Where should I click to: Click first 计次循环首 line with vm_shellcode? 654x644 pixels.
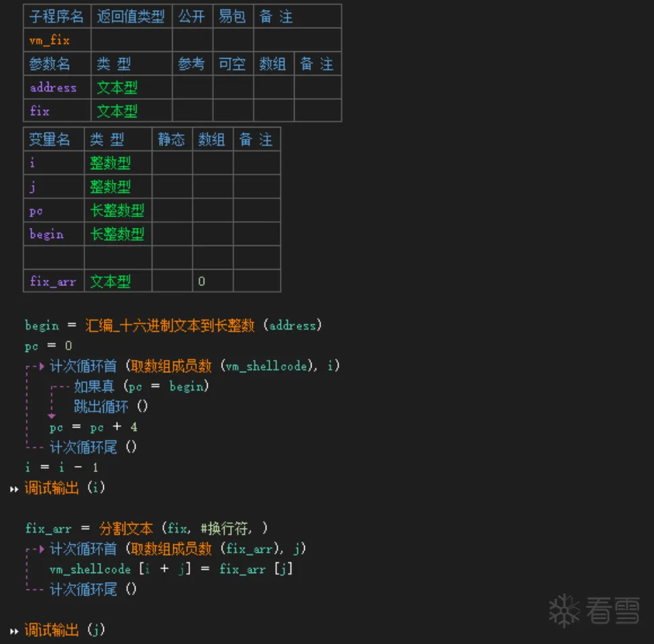[195, 366]
